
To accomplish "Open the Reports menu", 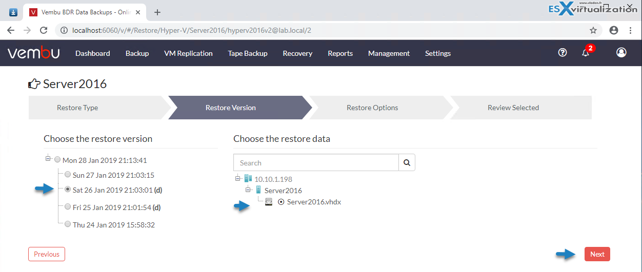I will [x=340, y=53].
